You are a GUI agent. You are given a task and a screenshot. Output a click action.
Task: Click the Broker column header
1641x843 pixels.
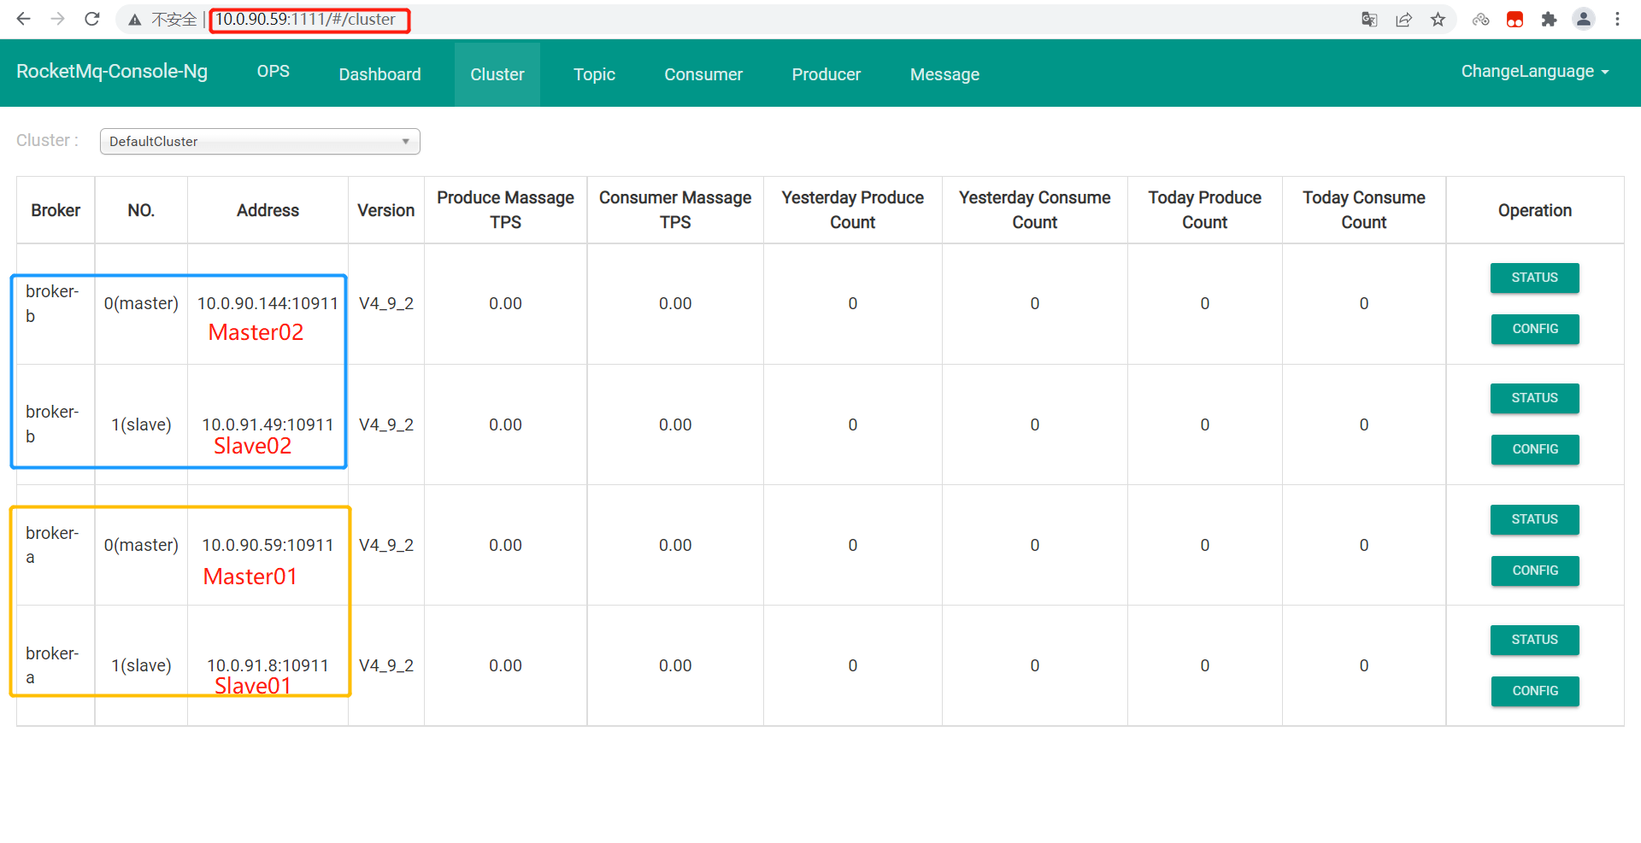(x=56, y=210)
